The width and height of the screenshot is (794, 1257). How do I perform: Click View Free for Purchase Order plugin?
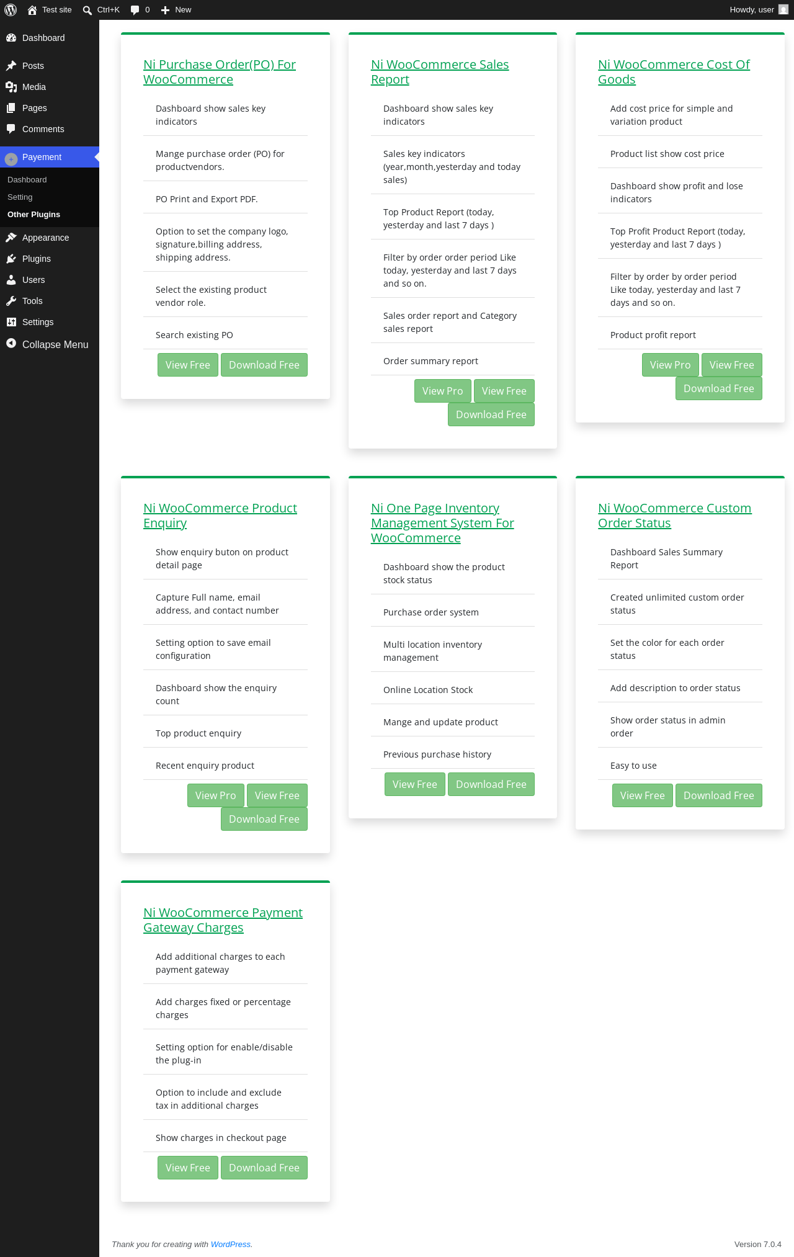pos(188,365)
